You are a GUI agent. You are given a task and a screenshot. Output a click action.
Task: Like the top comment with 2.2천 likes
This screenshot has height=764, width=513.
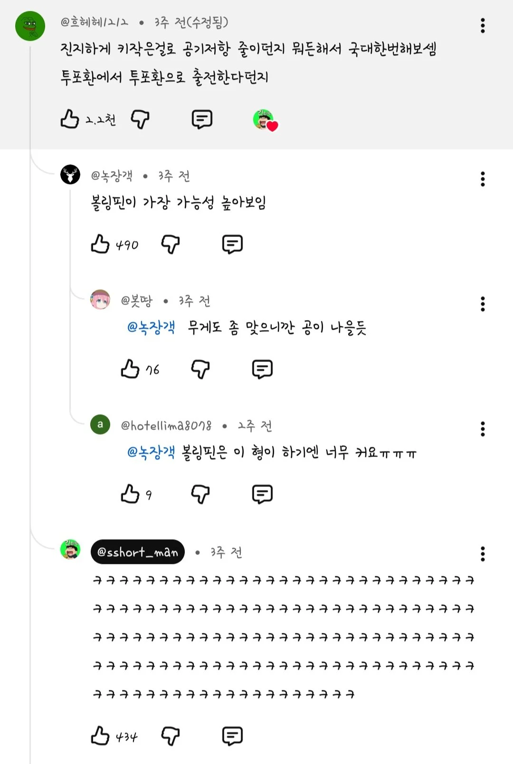pos(70,119)
